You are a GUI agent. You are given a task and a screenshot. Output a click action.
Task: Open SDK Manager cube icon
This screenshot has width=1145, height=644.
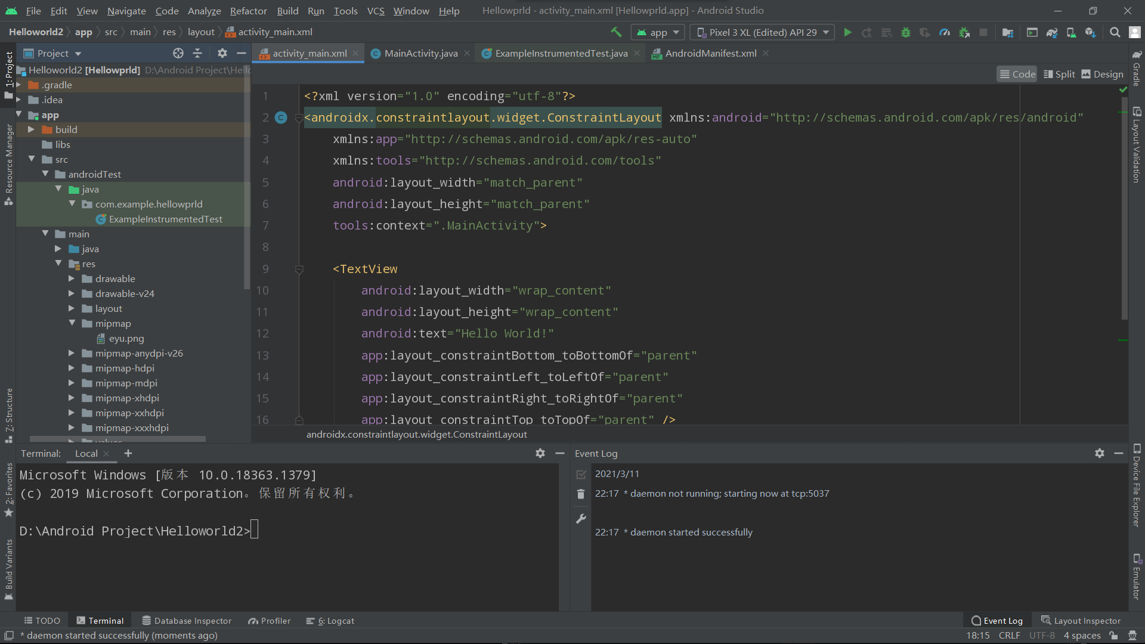click(x=1090, y=32)
